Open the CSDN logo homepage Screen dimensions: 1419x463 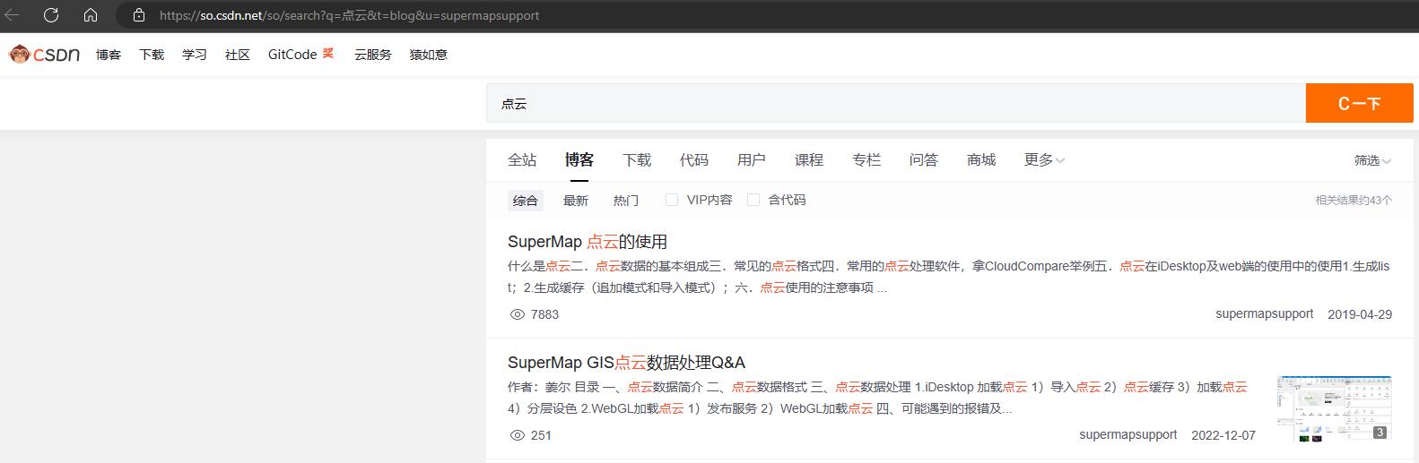(x=44, y=55)
